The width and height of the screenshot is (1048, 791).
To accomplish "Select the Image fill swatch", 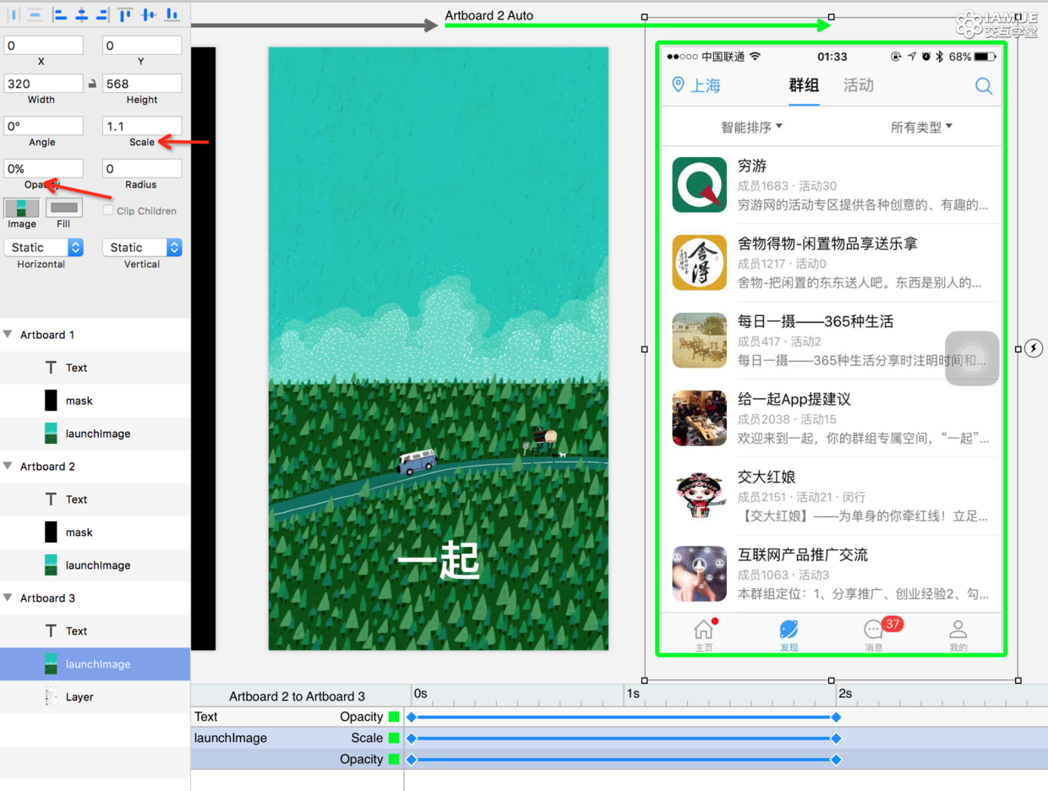I will [x=22, y=208].
